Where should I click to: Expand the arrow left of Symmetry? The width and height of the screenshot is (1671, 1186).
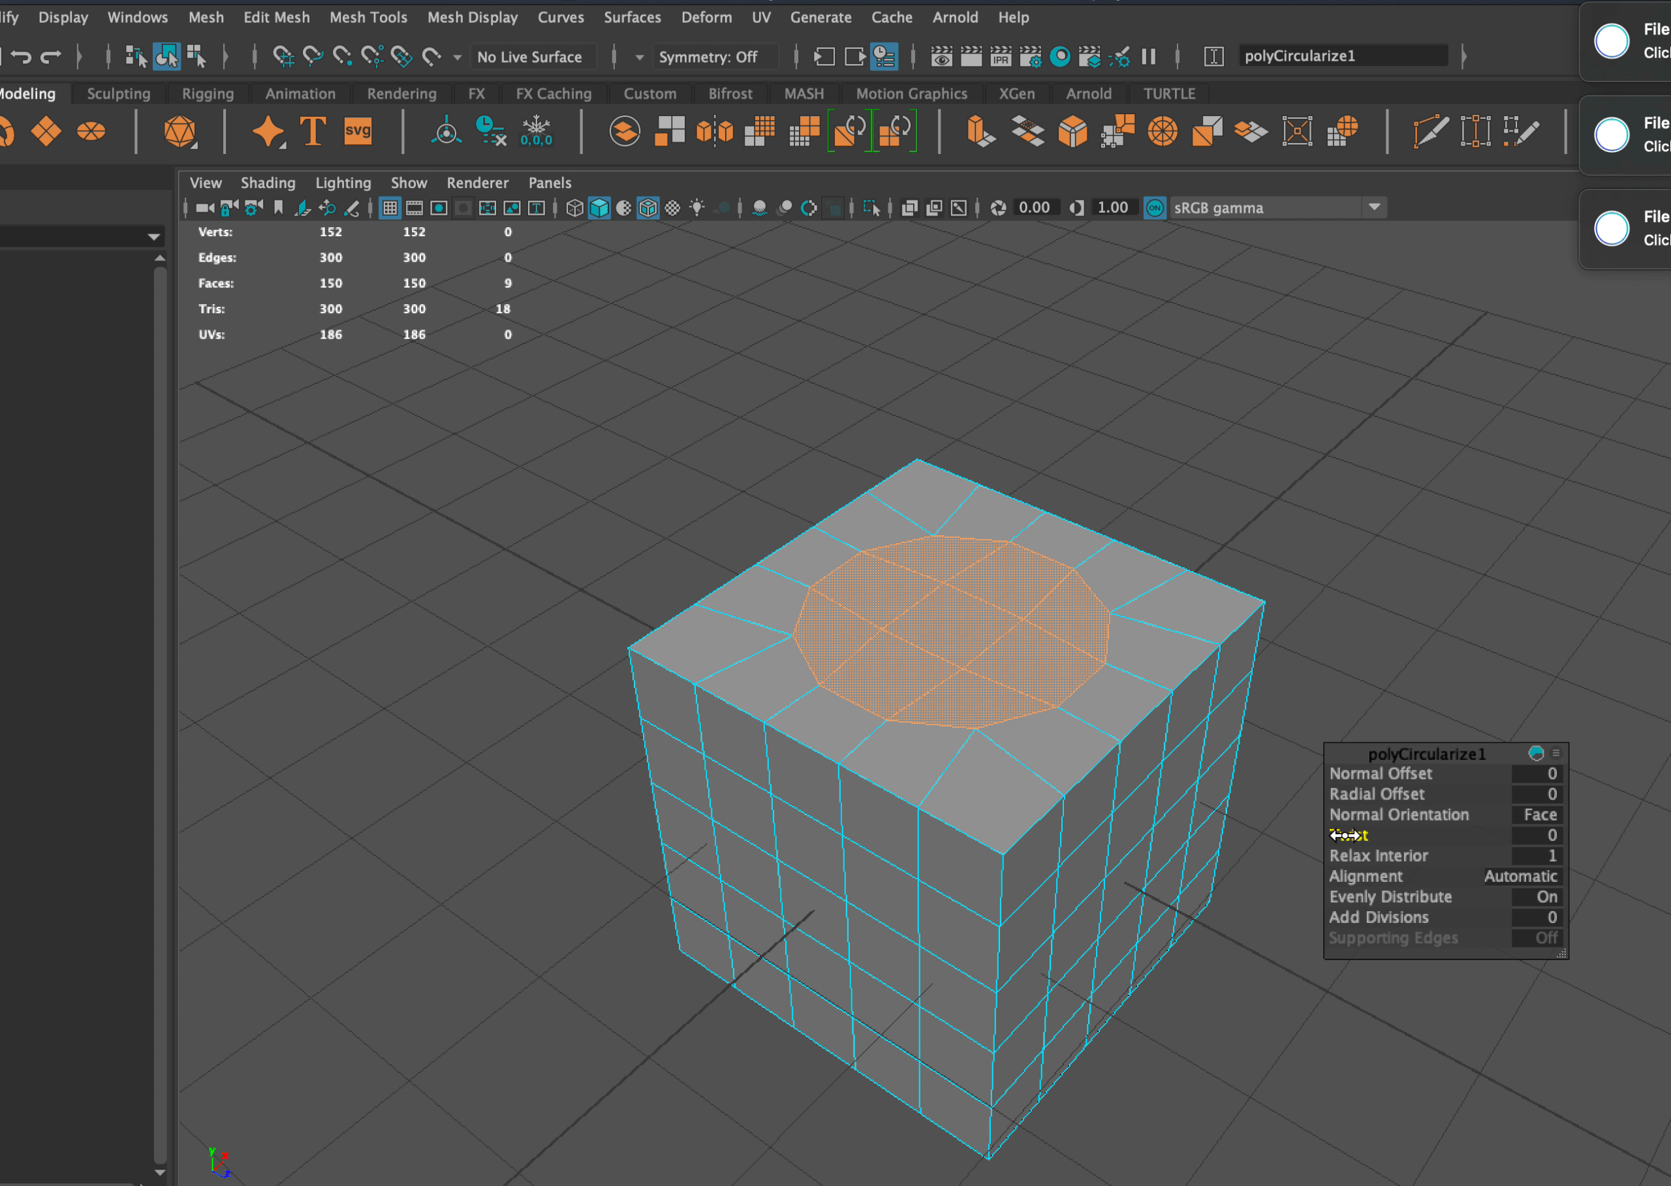(x=639, y=57)
